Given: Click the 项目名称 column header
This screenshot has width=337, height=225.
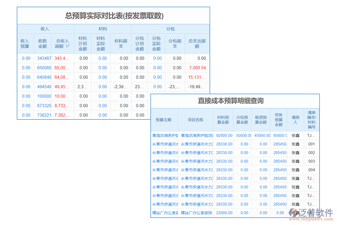Looking at the screenshot, I should (196, 119).
